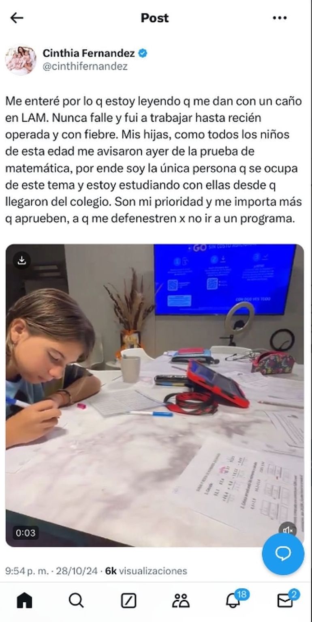Download the video with the download icon
The image size is (312, 622).
pyautogui.click(x=22, y=261)
